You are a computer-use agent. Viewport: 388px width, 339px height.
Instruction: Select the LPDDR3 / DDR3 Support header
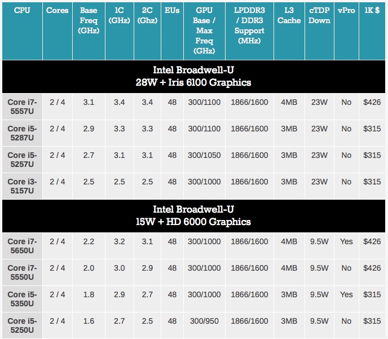coord(249,25)
